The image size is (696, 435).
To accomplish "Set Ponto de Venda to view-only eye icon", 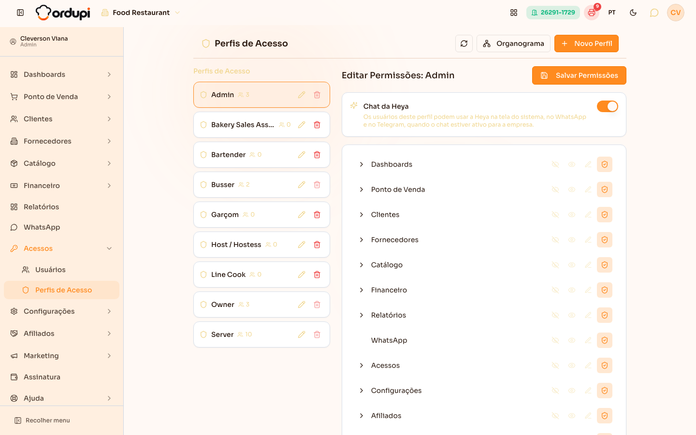I will click(x=572, y=189).
